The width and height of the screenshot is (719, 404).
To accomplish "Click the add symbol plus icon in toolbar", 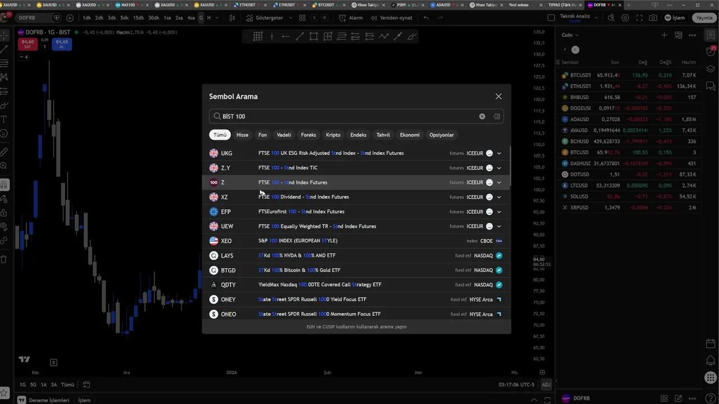I will [x=70, y=18].
